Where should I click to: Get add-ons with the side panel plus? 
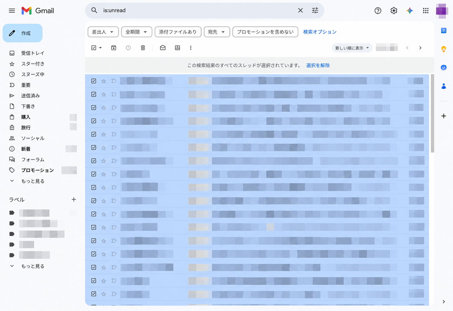click(444, 116)
